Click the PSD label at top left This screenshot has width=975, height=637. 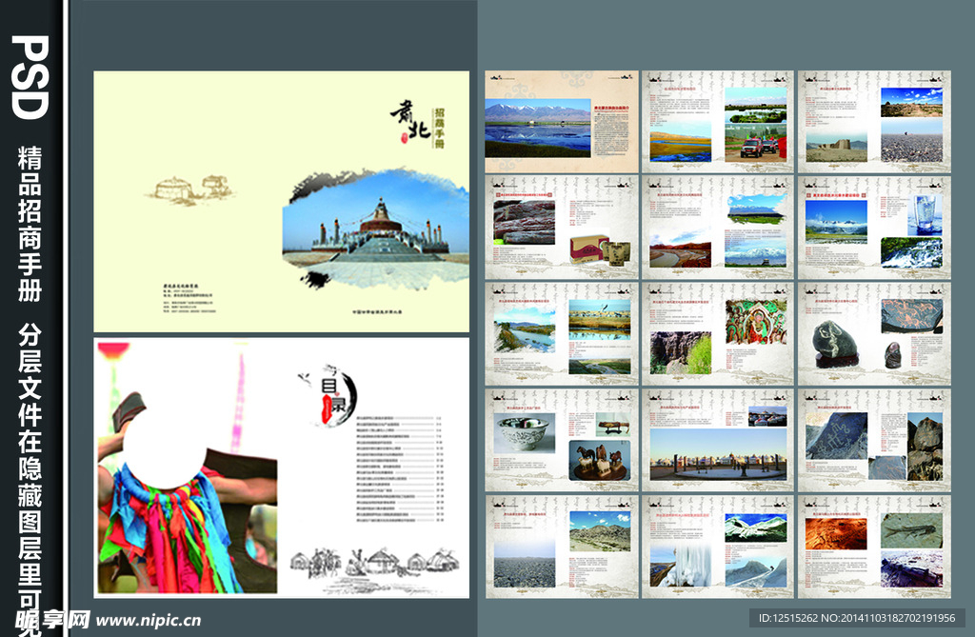coord(30,77)
